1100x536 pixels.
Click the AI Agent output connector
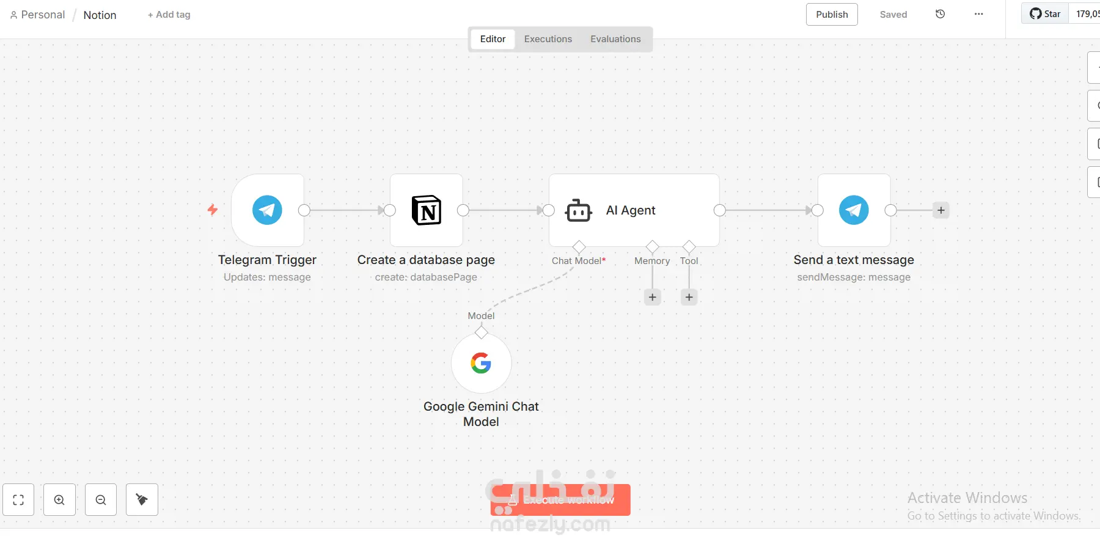(x=720, y=210)
